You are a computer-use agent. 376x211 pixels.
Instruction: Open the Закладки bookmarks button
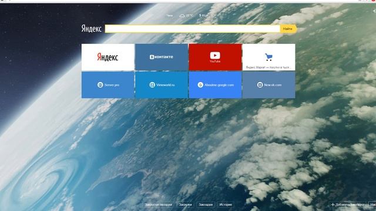pos(206,205)
